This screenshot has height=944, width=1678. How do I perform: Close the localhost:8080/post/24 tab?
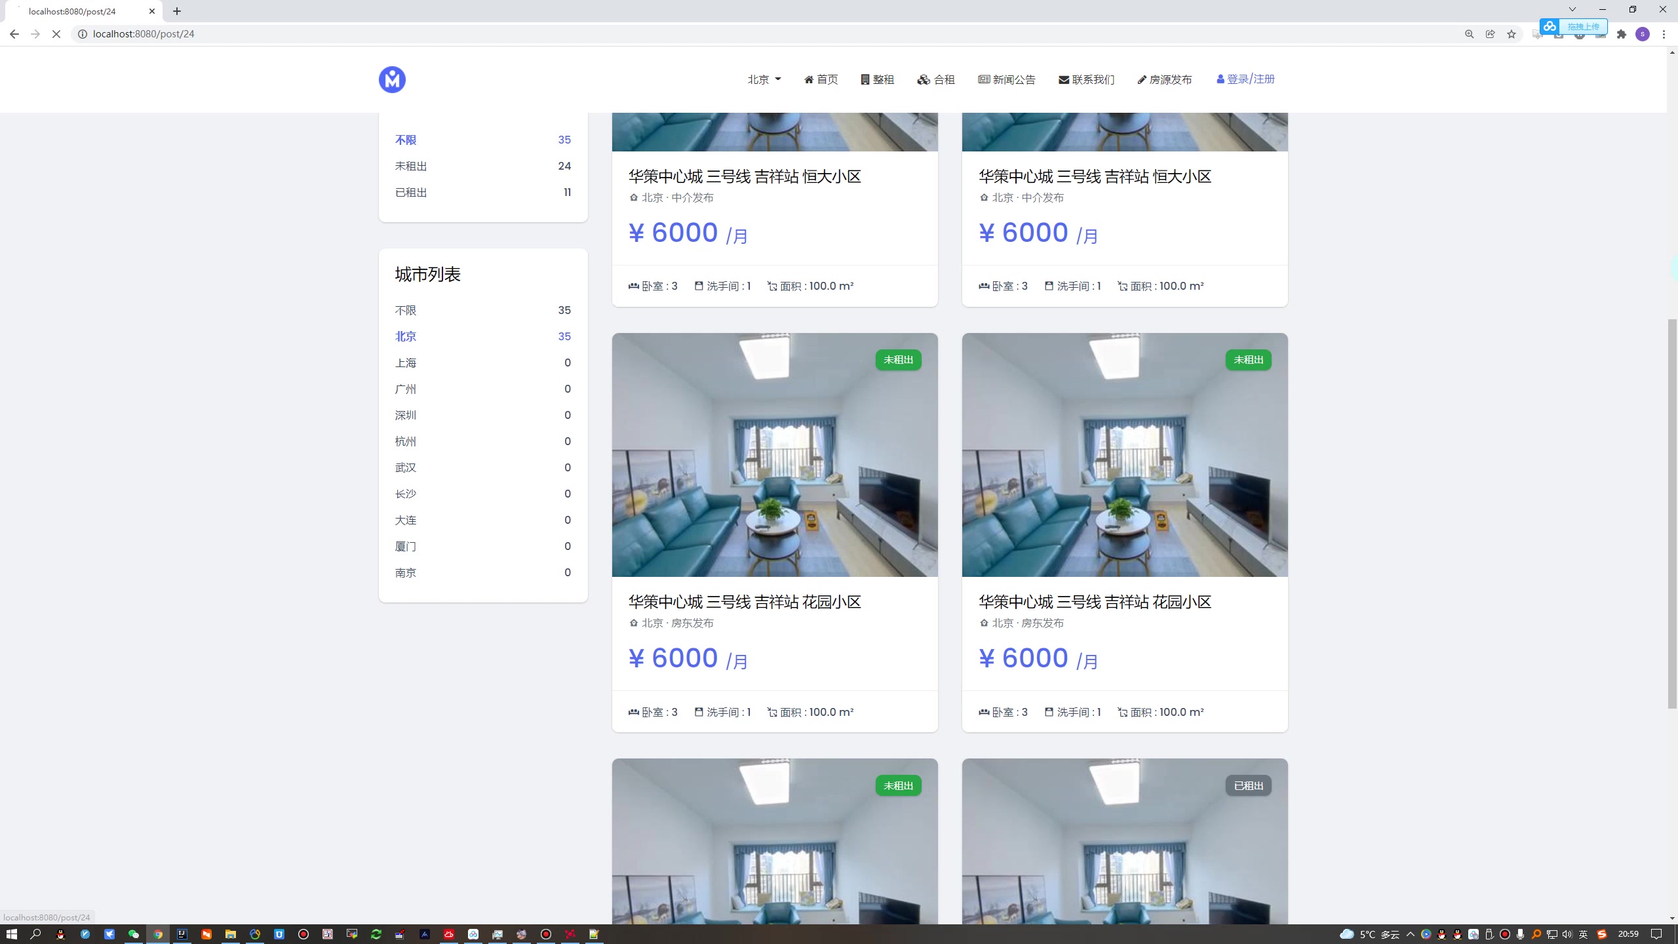(152, 11)
